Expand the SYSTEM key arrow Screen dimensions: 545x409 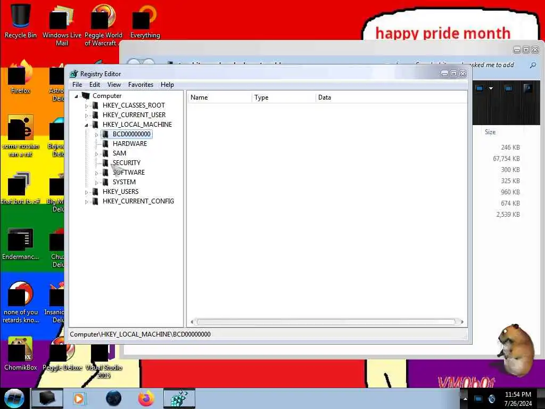(96, 183)
